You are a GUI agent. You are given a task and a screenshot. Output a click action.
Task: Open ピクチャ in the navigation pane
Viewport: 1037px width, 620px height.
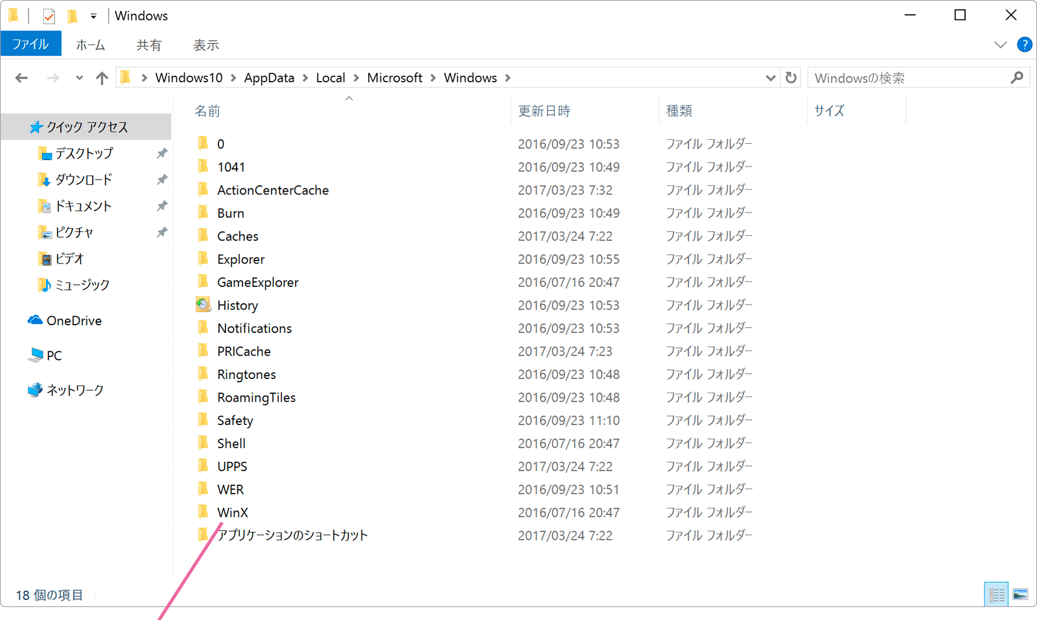[75, 232]
